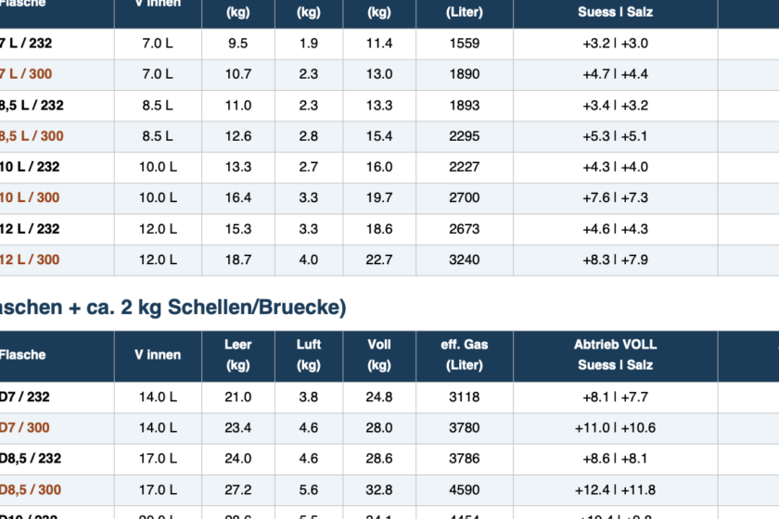Click the D7 / 300 row label
This screenshot has height=519, width=779.
tap(24, 427)
